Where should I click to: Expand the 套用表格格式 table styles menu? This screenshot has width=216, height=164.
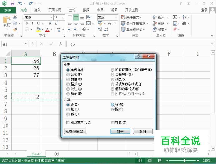(x=135, y=23)
